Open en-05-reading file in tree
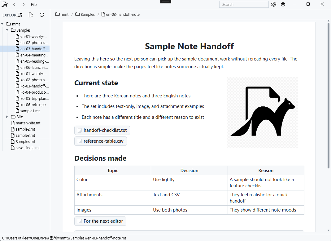The height and width of the screenshot is (241, 331). click(32, 61)
